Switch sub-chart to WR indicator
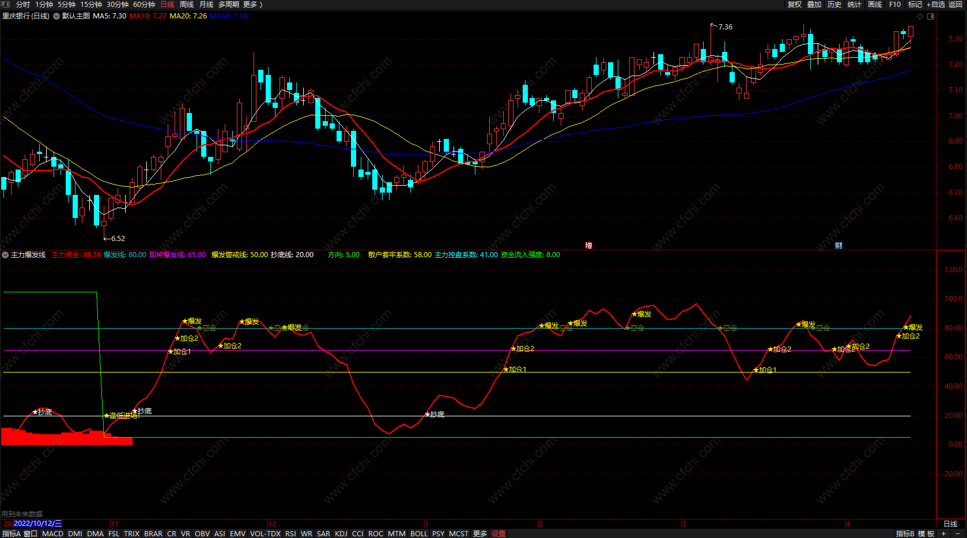This screenshot has width=967, height=538. click(307, 534)
